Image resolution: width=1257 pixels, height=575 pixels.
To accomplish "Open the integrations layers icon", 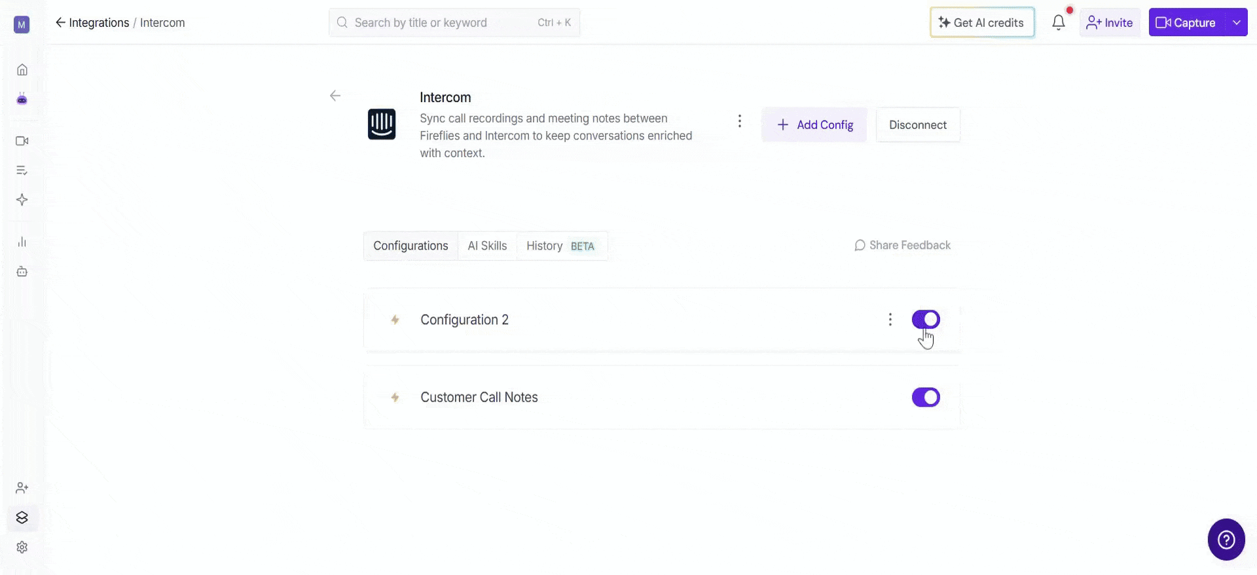I will click(22, 517).
